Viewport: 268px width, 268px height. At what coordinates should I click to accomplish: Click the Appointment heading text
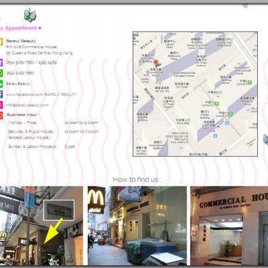click(x=21, y=28)
